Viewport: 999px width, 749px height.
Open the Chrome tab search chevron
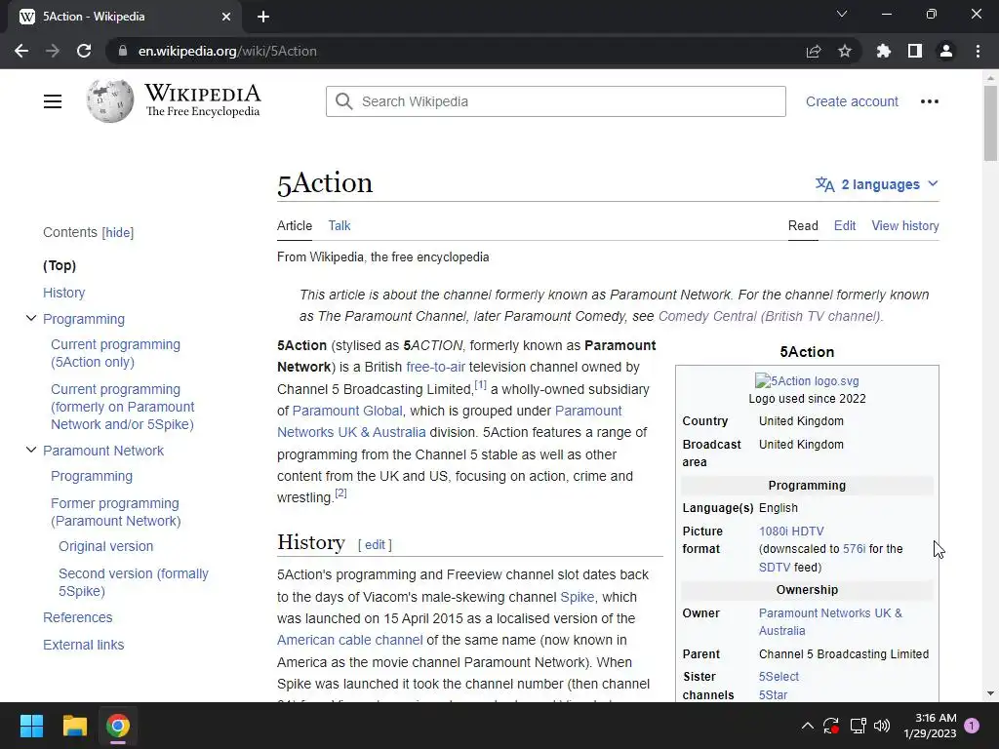pos(842,14)
